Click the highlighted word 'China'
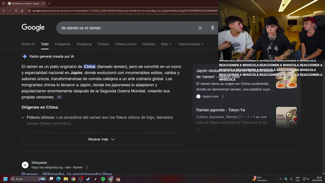This screenshot has height=183, width=325. pos(89,67)
